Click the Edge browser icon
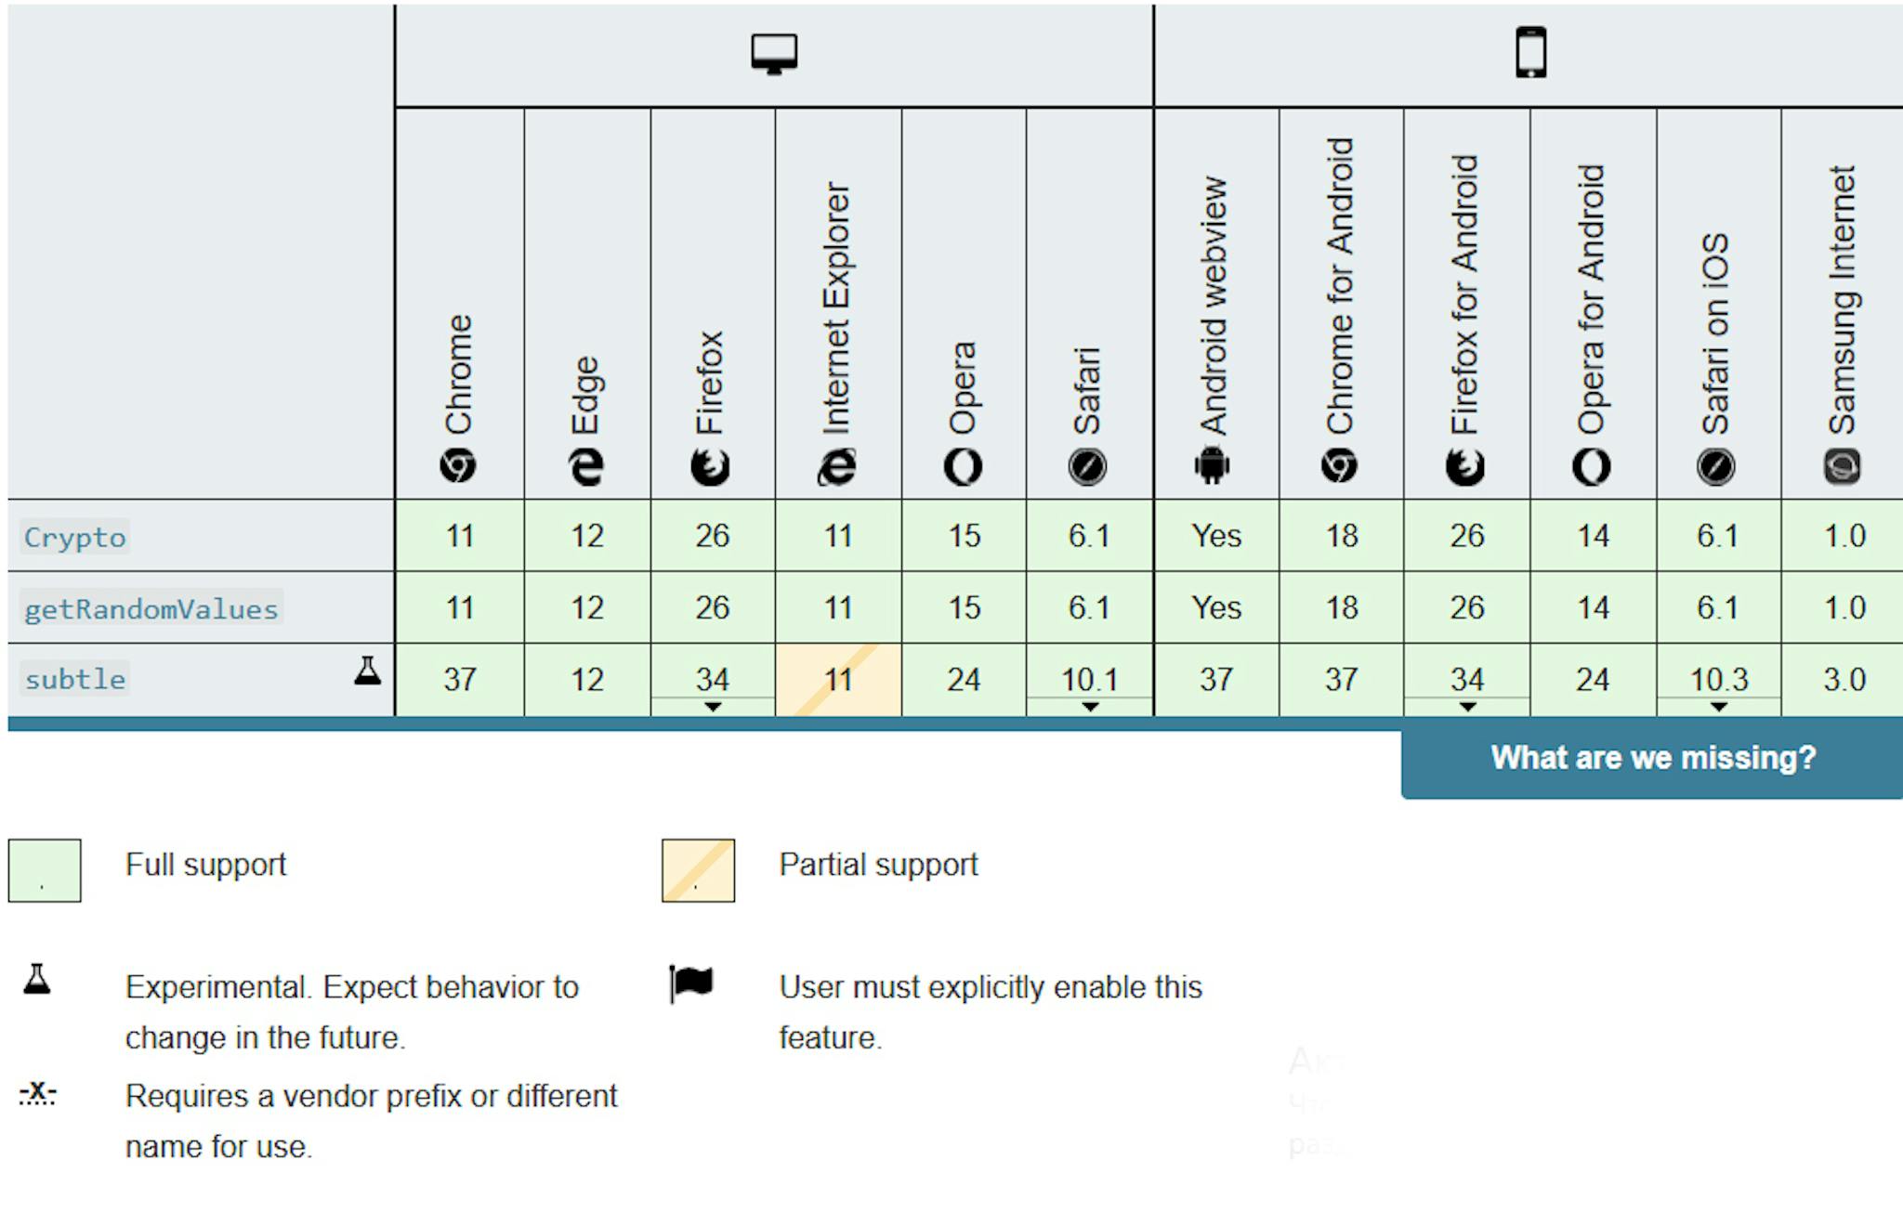The width and height of the screenshot is (1903, 1212). (x=586, y=466)
